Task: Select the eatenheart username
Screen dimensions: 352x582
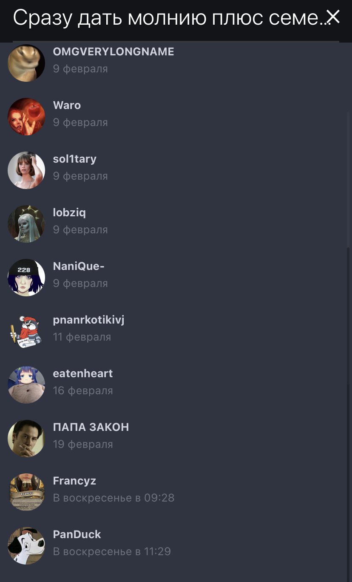Action: pyautogui.click(x=83, y=373)
